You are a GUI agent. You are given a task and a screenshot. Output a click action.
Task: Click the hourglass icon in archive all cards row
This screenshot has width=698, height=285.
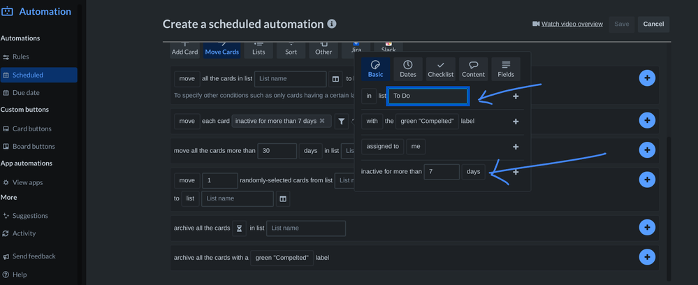tap(239, 228)
